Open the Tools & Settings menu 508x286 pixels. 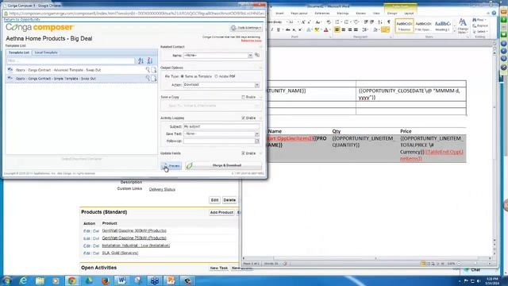tap(246, 28)
